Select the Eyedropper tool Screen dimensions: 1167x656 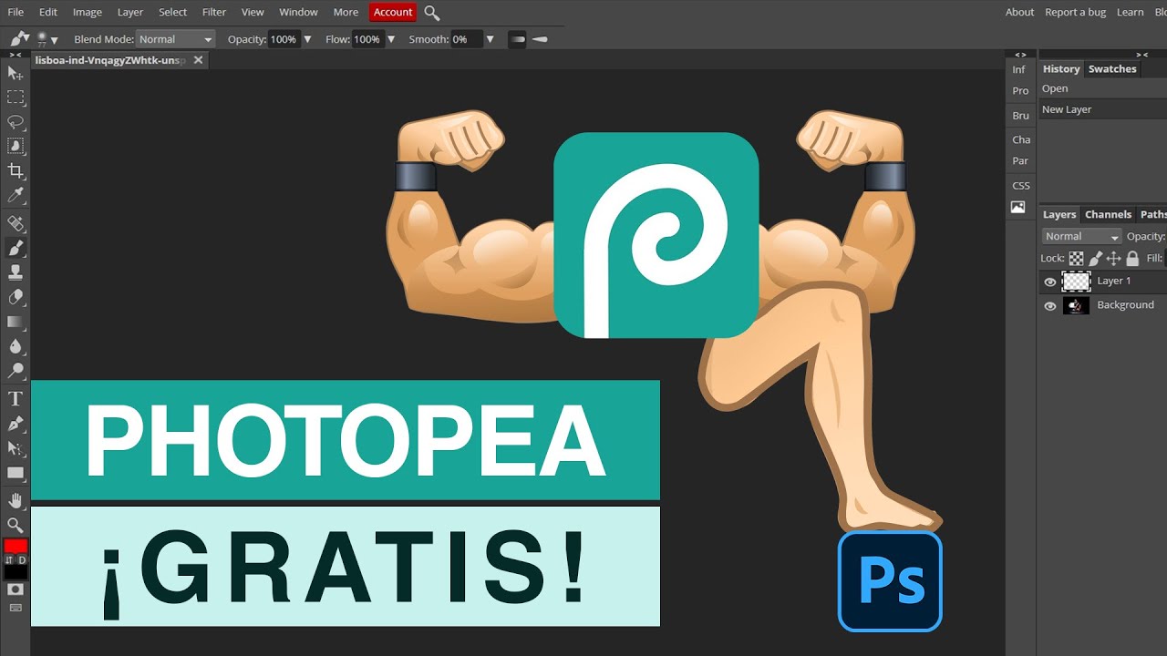point(15,195)
